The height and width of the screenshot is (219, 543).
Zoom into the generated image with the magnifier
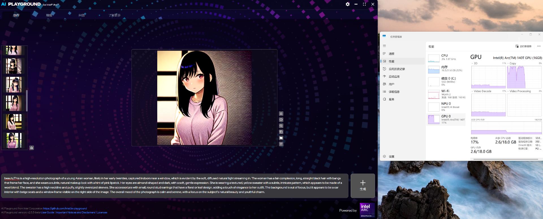tap(281, 126)
